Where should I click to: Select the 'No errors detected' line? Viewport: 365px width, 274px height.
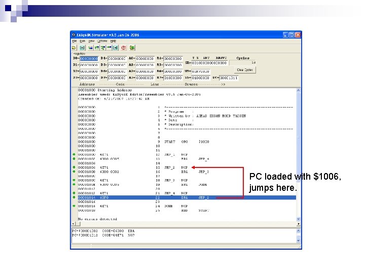click(x=97, y=219)
